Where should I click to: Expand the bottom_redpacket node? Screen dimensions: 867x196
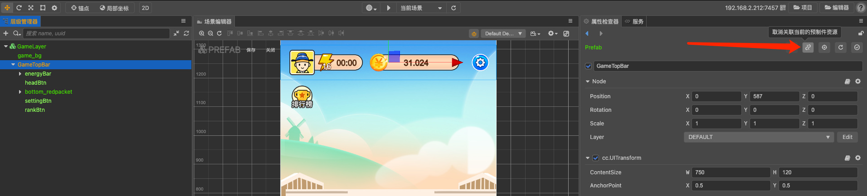20,92
